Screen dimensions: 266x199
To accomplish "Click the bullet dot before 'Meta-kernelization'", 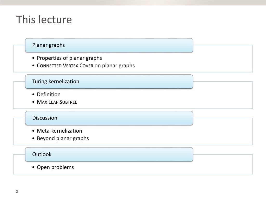I will tap(33, 131).
